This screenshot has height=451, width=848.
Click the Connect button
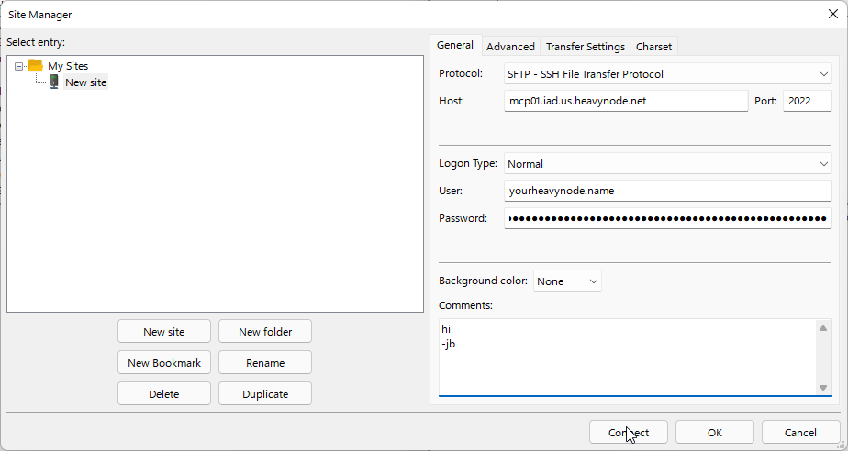tap(629, 433)
